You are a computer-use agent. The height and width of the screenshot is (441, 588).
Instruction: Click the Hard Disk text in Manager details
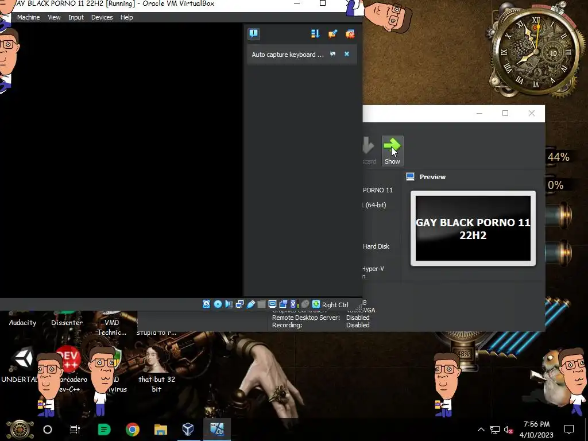click(x=376, y=246)
